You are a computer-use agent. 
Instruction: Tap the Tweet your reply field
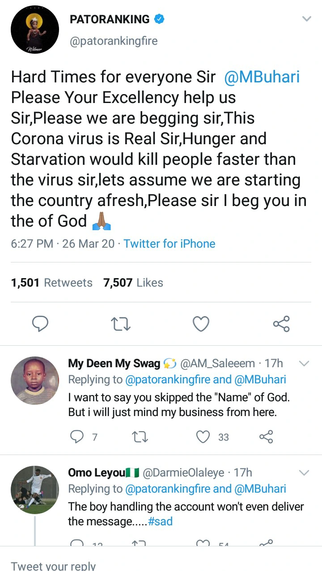pyautogui.click(x=54, y=565)
